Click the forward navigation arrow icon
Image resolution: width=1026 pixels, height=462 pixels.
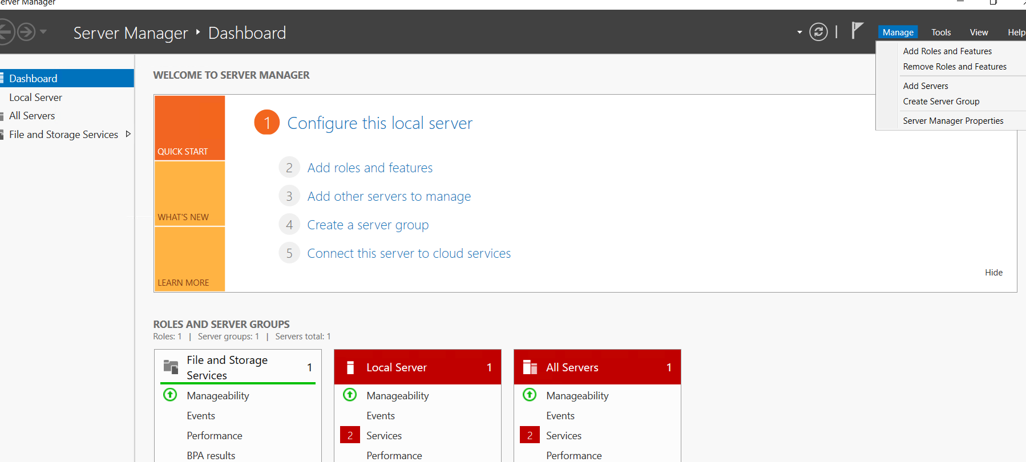click(26, 32)
